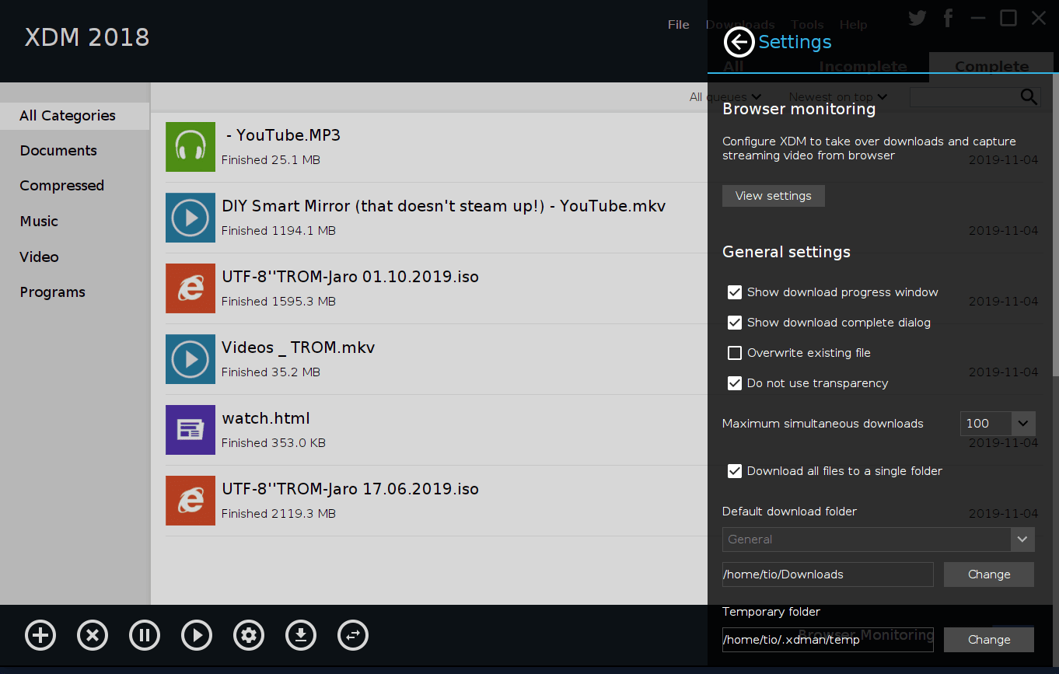Click the View settings button
Viewport: 1059px width, 674px height.
773,196
